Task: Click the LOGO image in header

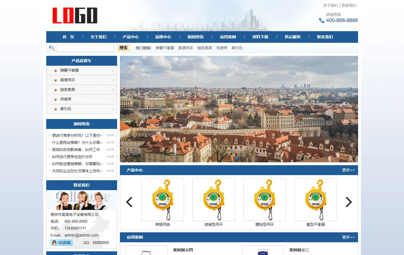Action: (75, 16)
